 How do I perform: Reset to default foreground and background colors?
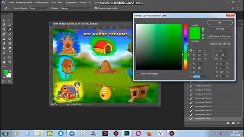click(x=4, y=77)
